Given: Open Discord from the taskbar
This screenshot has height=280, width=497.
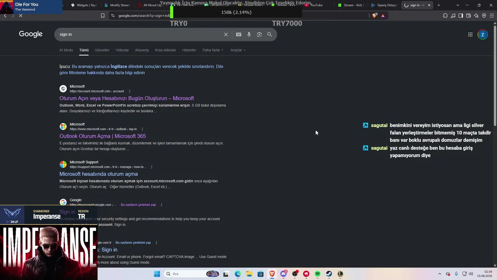Looking at the screenshot, I should point(283,274).
